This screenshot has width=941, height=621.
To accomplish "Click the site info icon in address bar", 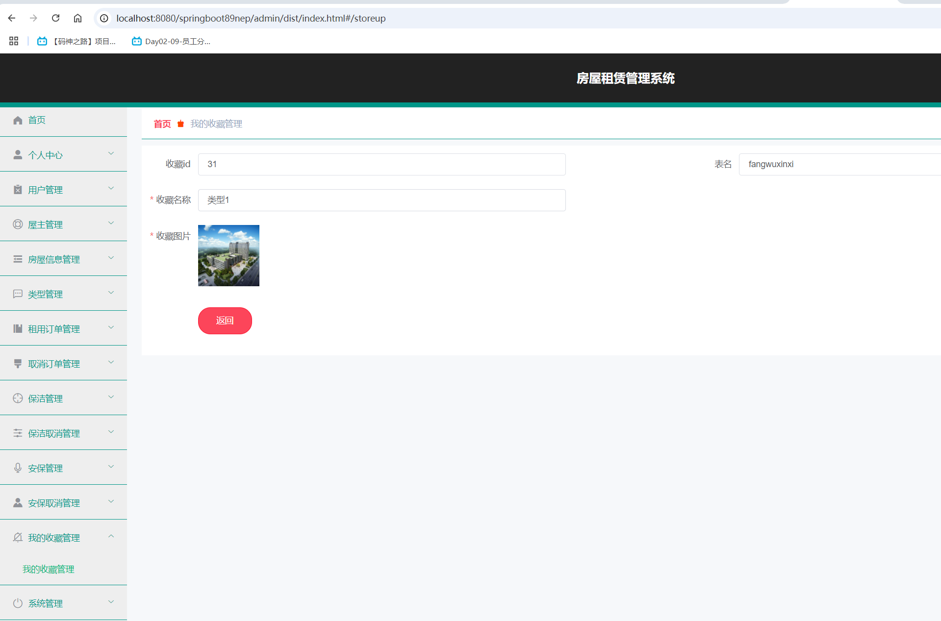I will coord(104,18).
